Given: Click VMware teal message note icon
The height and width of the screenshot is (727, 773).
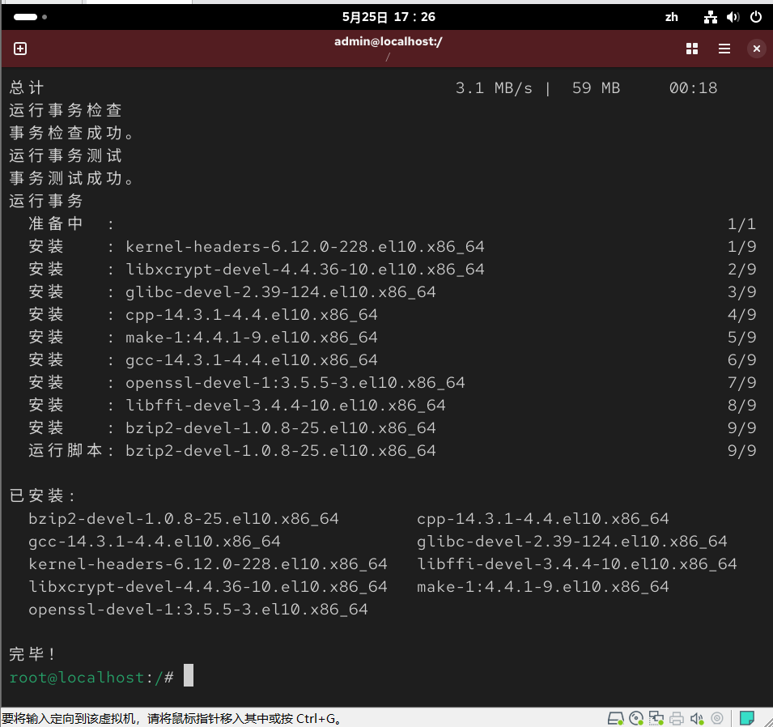Looking at the screenshot, I should [747, 717].
